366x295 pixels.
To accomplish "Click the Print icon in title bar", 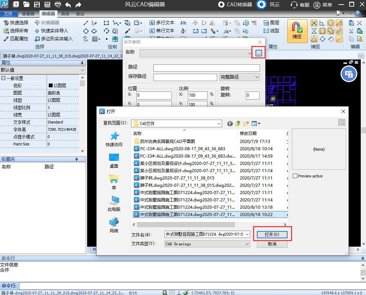I will coord(58,4).
